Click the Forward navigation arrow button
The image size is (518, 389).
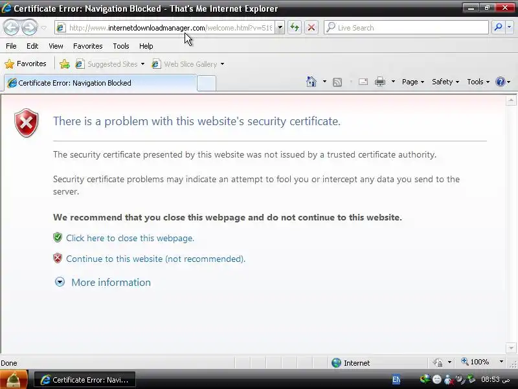(x=30, y=27)
